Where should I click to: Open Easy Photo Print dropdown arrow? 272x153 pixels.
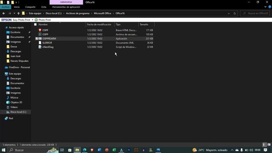click(32, 20)
